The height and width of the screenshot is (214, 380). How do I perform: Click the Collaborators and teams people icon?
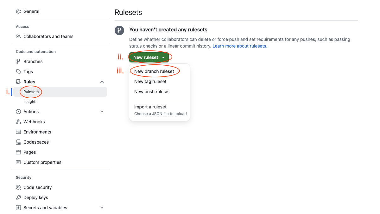(x=18, y=36)
